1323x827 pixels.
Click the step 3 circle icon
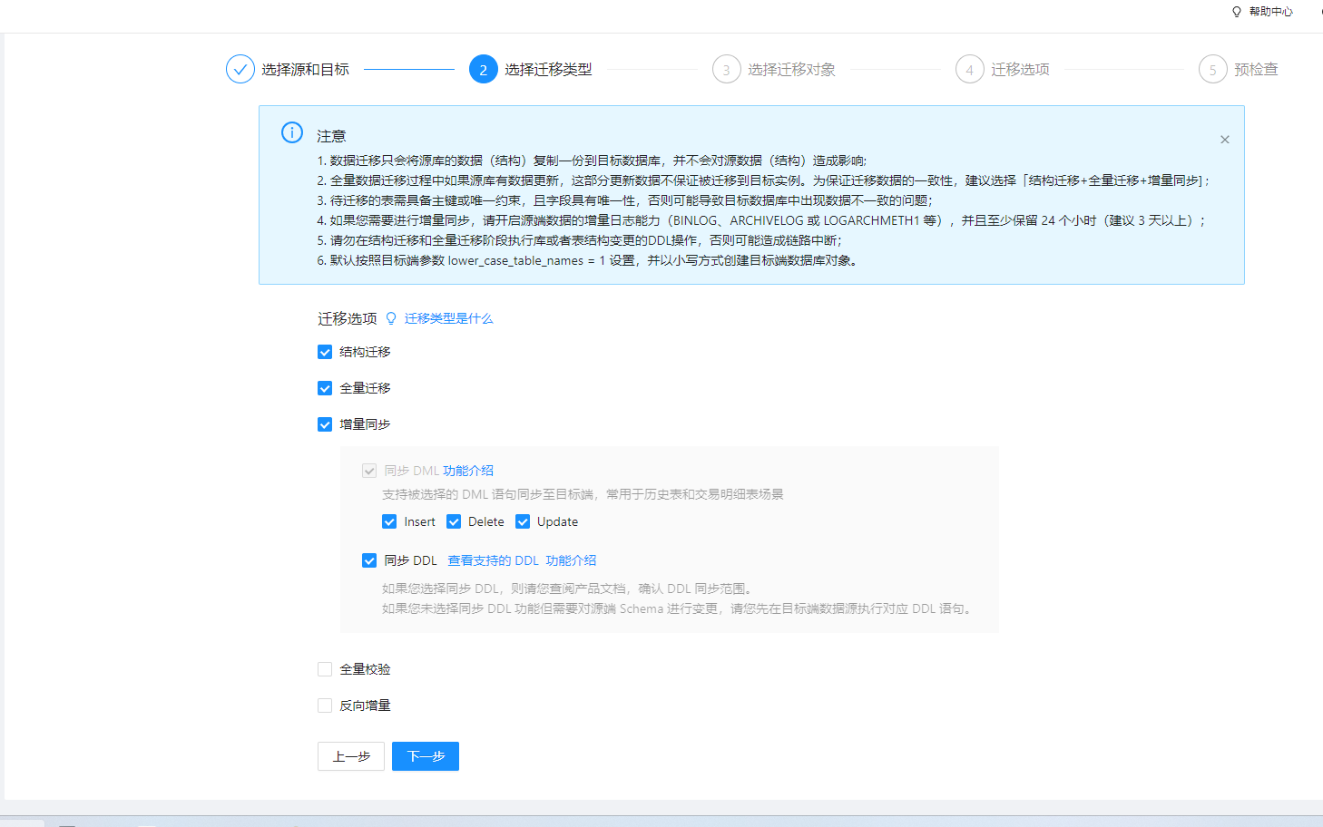[x=727, y=69]
